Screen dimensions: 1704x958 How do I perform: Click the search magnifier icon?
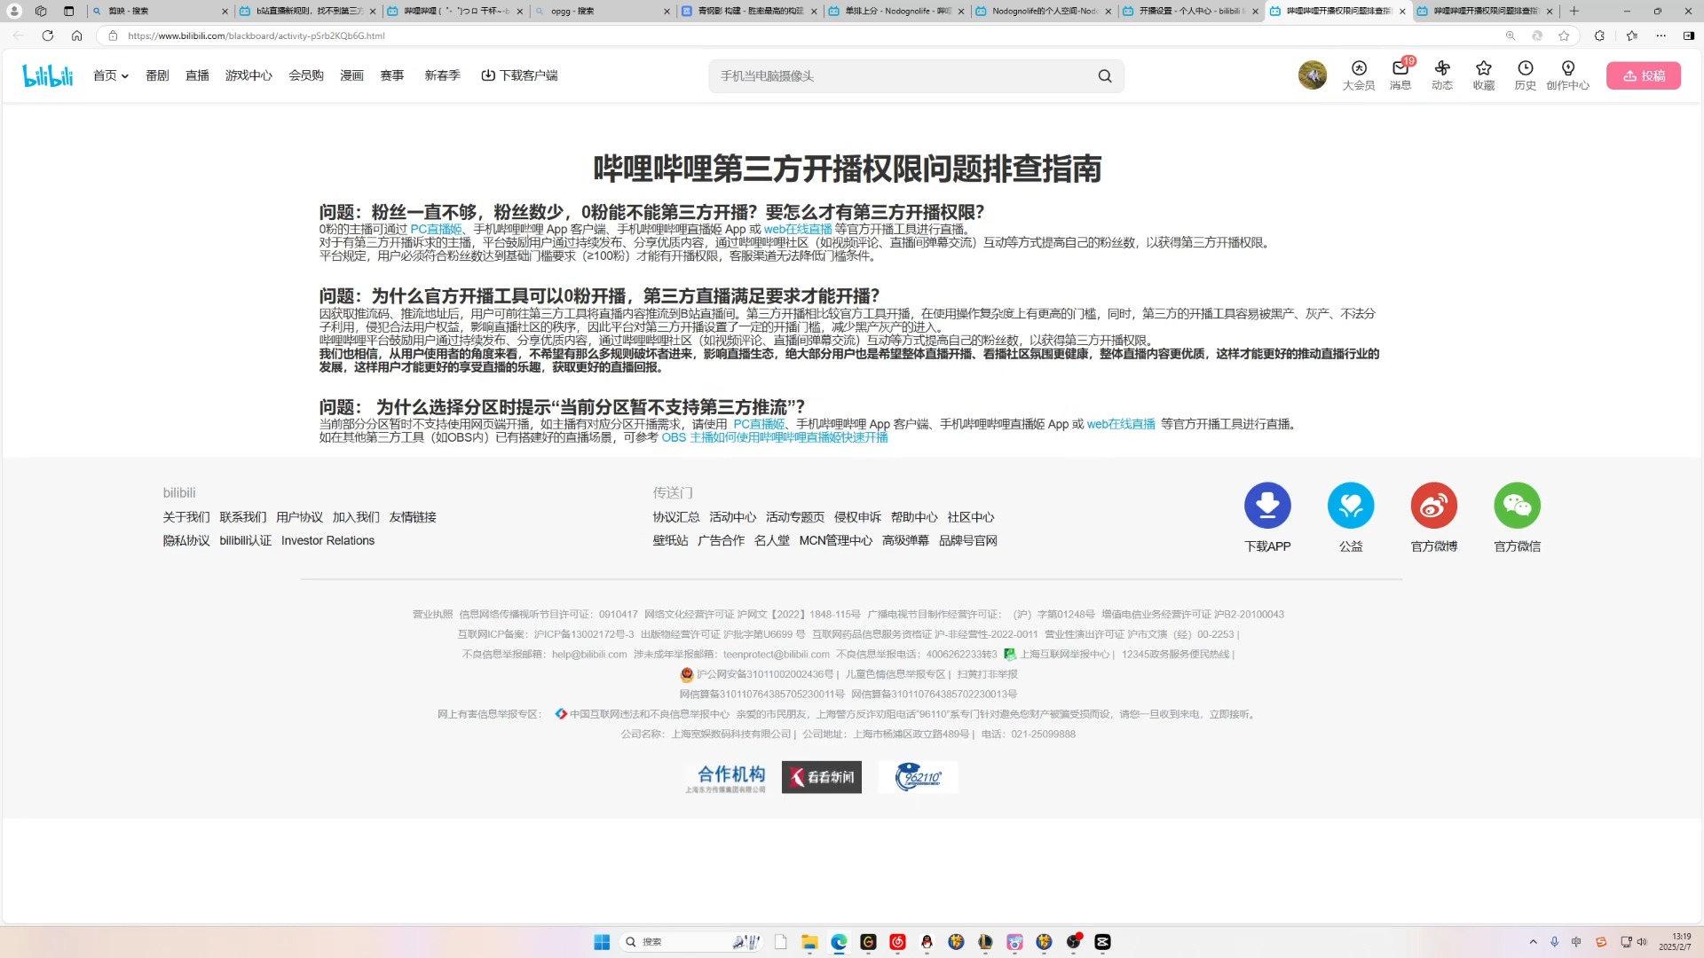(1105, 76)
